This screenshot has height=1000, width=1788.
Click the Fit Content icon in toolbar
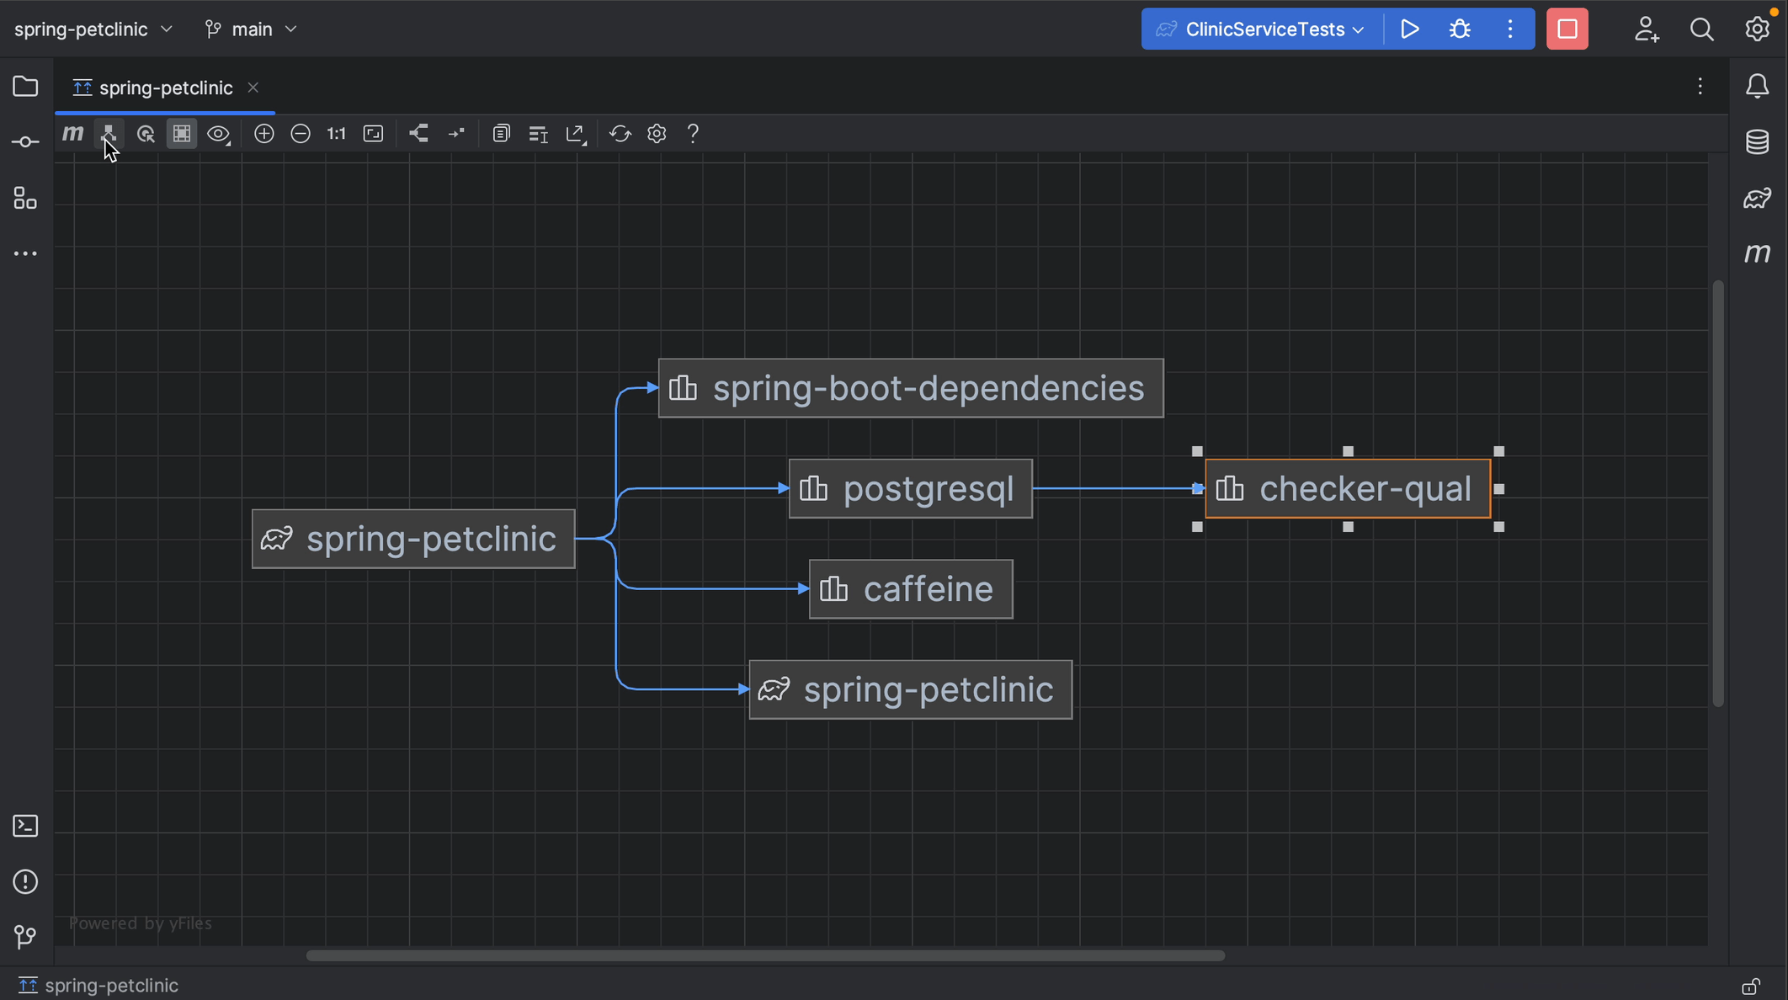pyautogui.click(x=373, y=134)
